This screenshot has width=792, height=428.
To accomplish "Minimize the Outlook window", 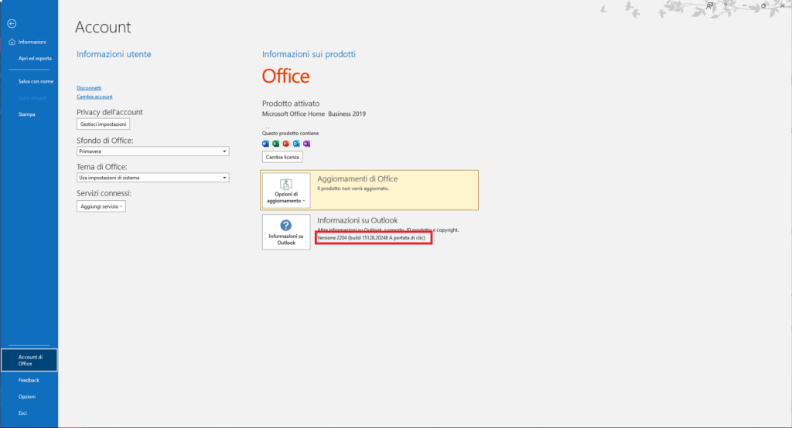I will (745, 5).
